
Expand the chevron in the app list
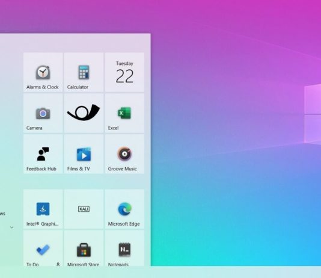pos(12,227)
